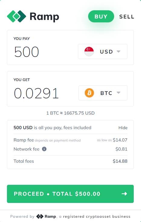Click the arrow icon on Proceed button
Screen dimensions: 141x222
(x=124, y=194)
